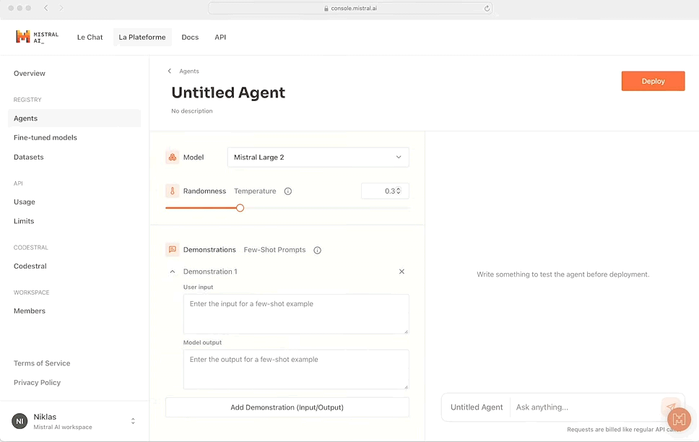The height and width of the screenshot is (442, 699).
Task: Open the API tab
Action: [220, 37]
